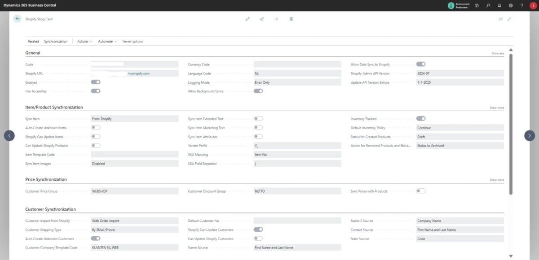
Task: Enable Auto Create Unknown Items
Action: point(96,128)
